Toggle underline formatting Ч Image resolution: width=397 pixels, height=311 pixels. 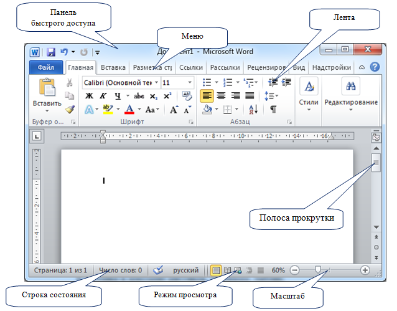(x=118, y=96)
